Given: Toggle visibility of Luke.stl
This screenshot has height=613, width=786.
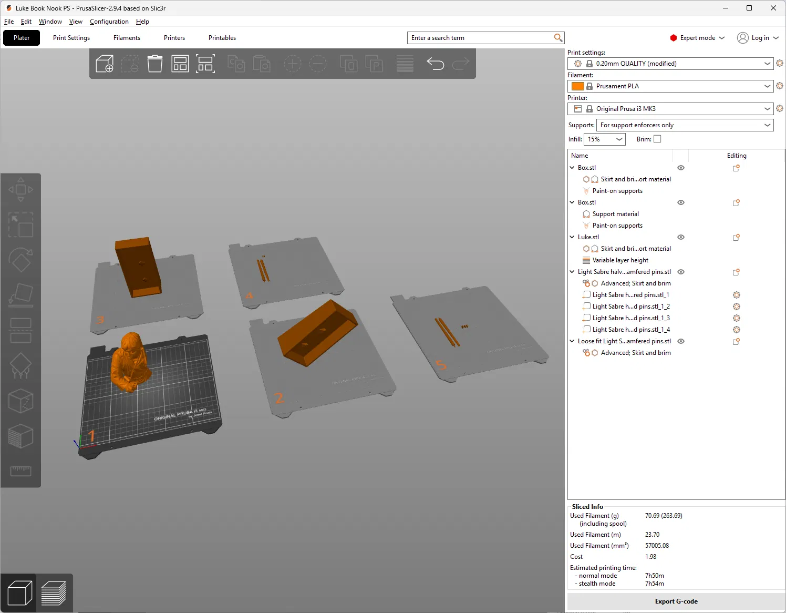Looking at the screenshot, I should 681,237.
